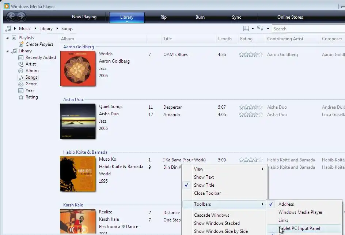This screenshot has height=235, width=345.
Task: Choose Close Toolbar from context menu
Action: click(225, 193)
